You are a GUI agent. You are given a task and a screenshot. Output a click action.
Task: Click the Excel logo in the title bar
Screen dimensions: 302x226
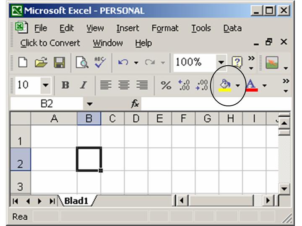[17, 10]
